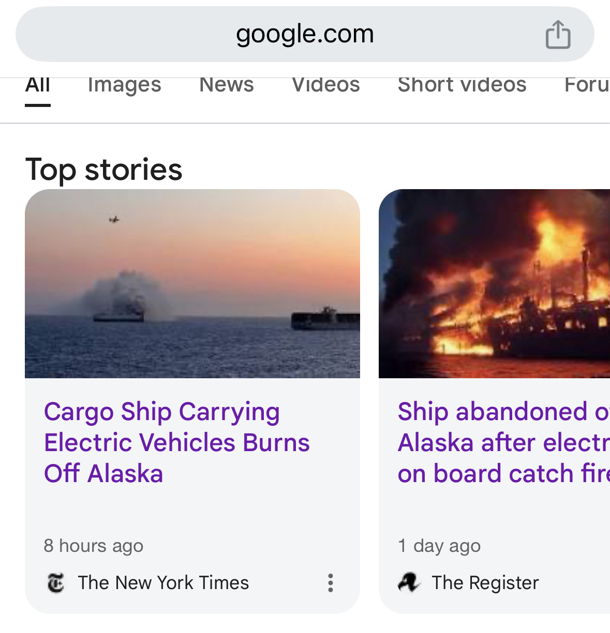
Task: Tap the share icon in address bar
Action: (x=558, y=35)
